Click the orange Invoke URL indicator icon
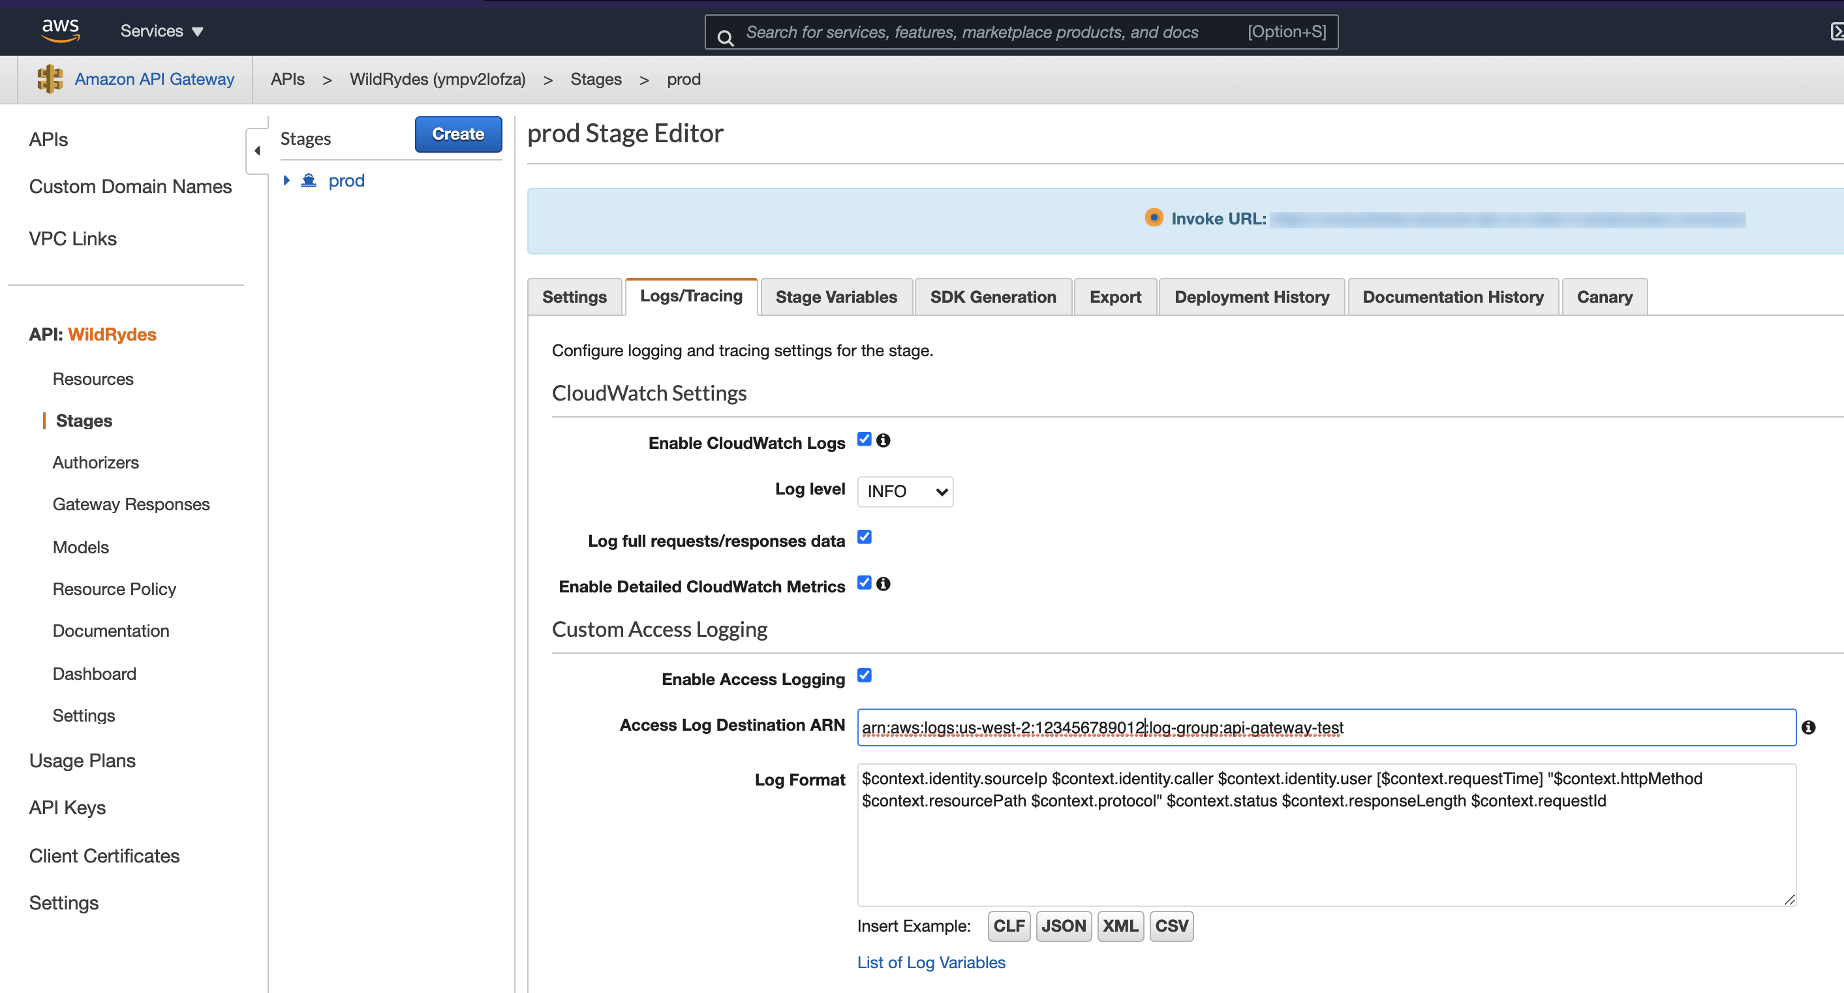 (1153, 217)
